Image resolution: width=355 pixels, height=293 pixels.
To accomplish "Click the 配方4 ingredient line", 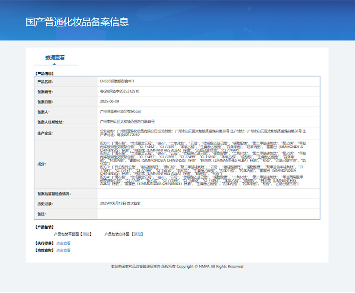I will tap(201, 180).
